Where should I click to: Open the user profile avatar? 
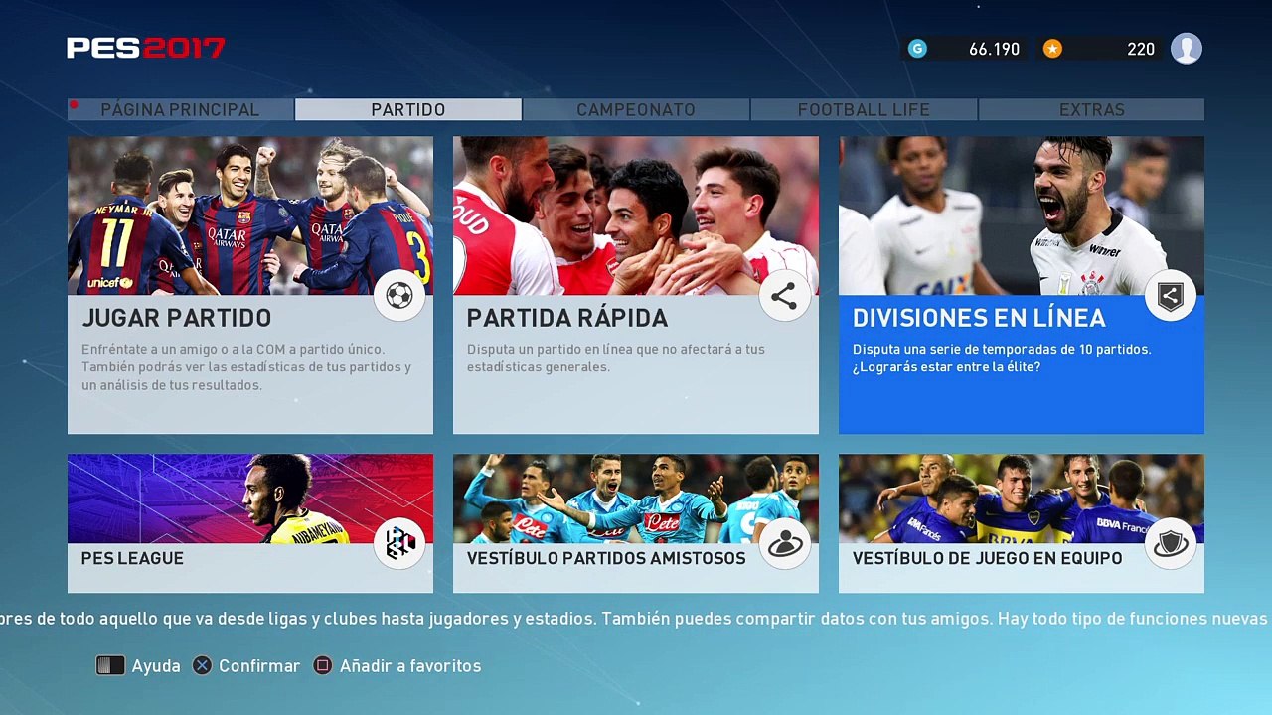point(1187,49)
